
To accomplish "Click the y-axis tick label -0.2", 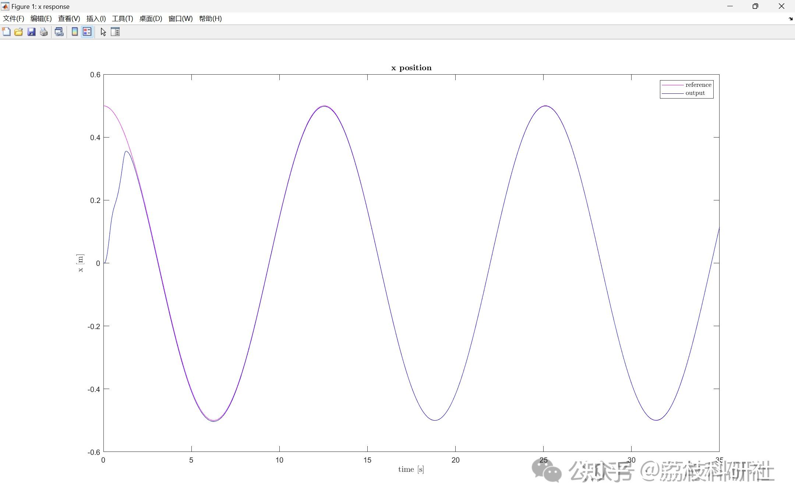I will click(x=94, y=326).
